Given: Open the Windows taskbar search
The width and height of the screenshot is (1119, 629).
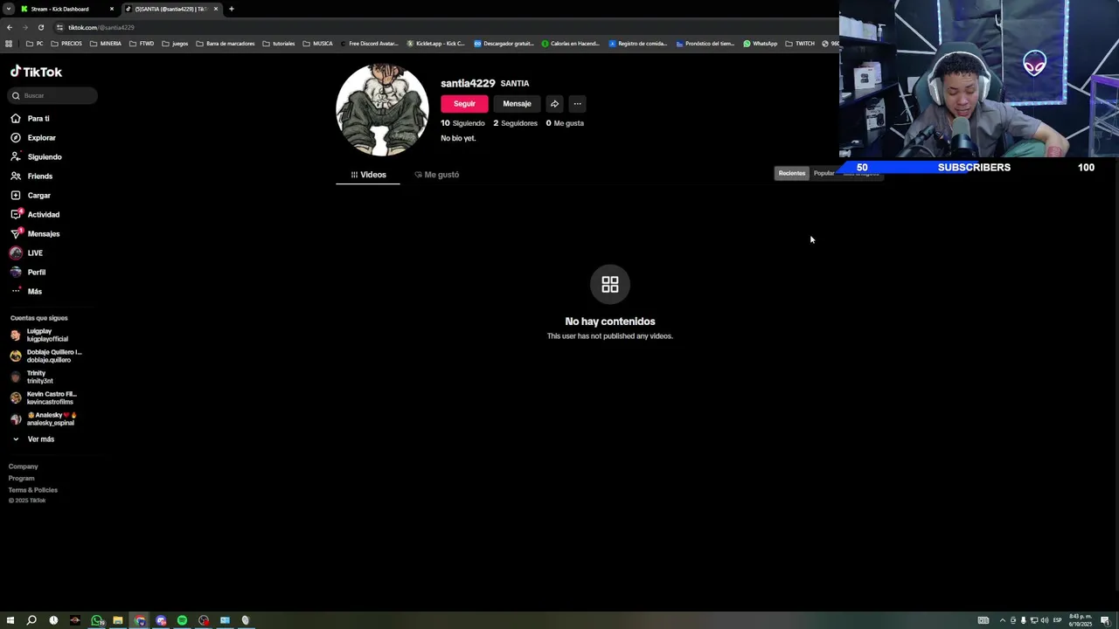Looking at the screenshot, I should 31,620.
